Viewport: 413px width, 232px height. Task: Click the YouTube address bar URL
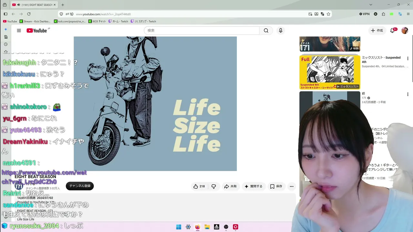click(103, 14)
